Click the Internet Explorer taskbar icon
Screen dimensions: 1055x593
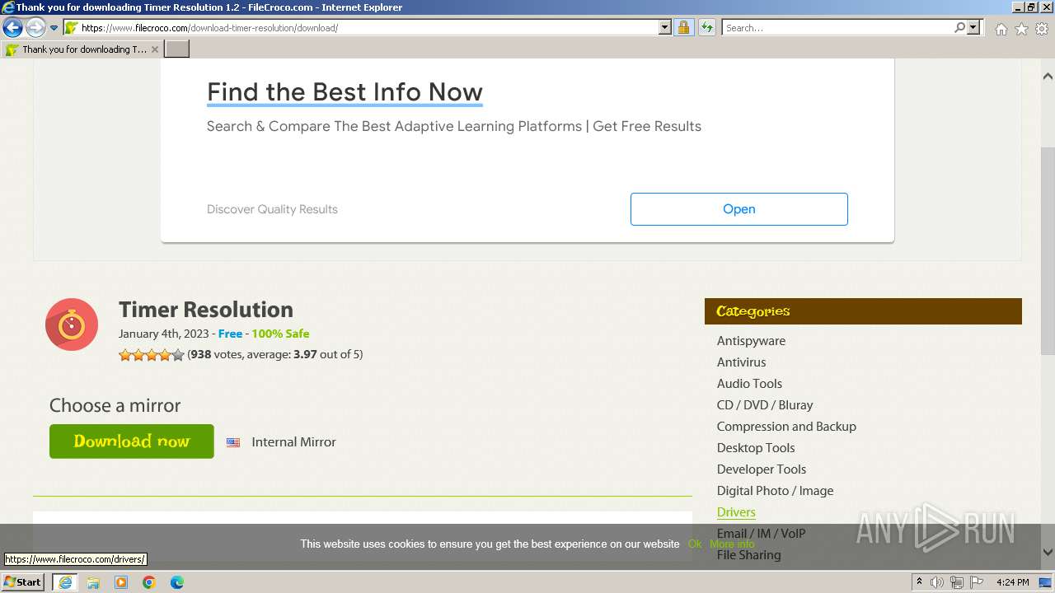[65, 582]
